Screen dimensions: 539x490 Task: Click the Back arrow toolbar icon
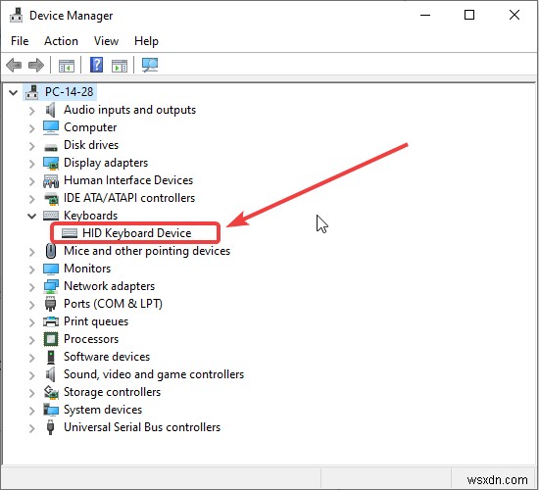click(x=14, y=65)
